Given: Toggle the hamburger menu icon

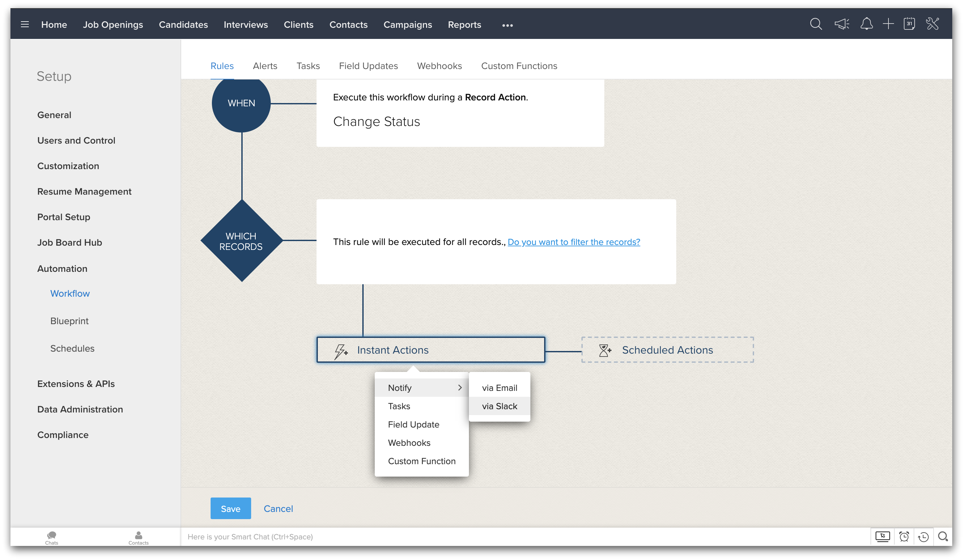Looking at the screenshot, I should coord(25,25).
